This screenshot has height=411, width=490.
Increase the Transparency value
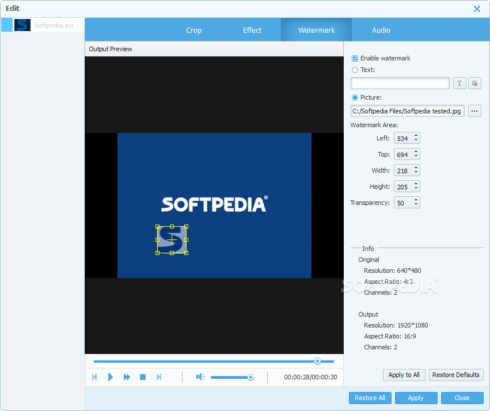pos(416,200)
